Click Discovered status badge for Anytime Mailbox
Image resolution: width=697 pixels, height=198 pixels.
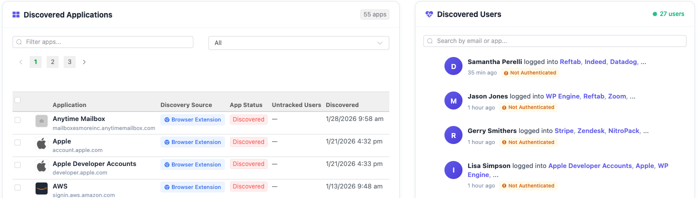point(249,120)
